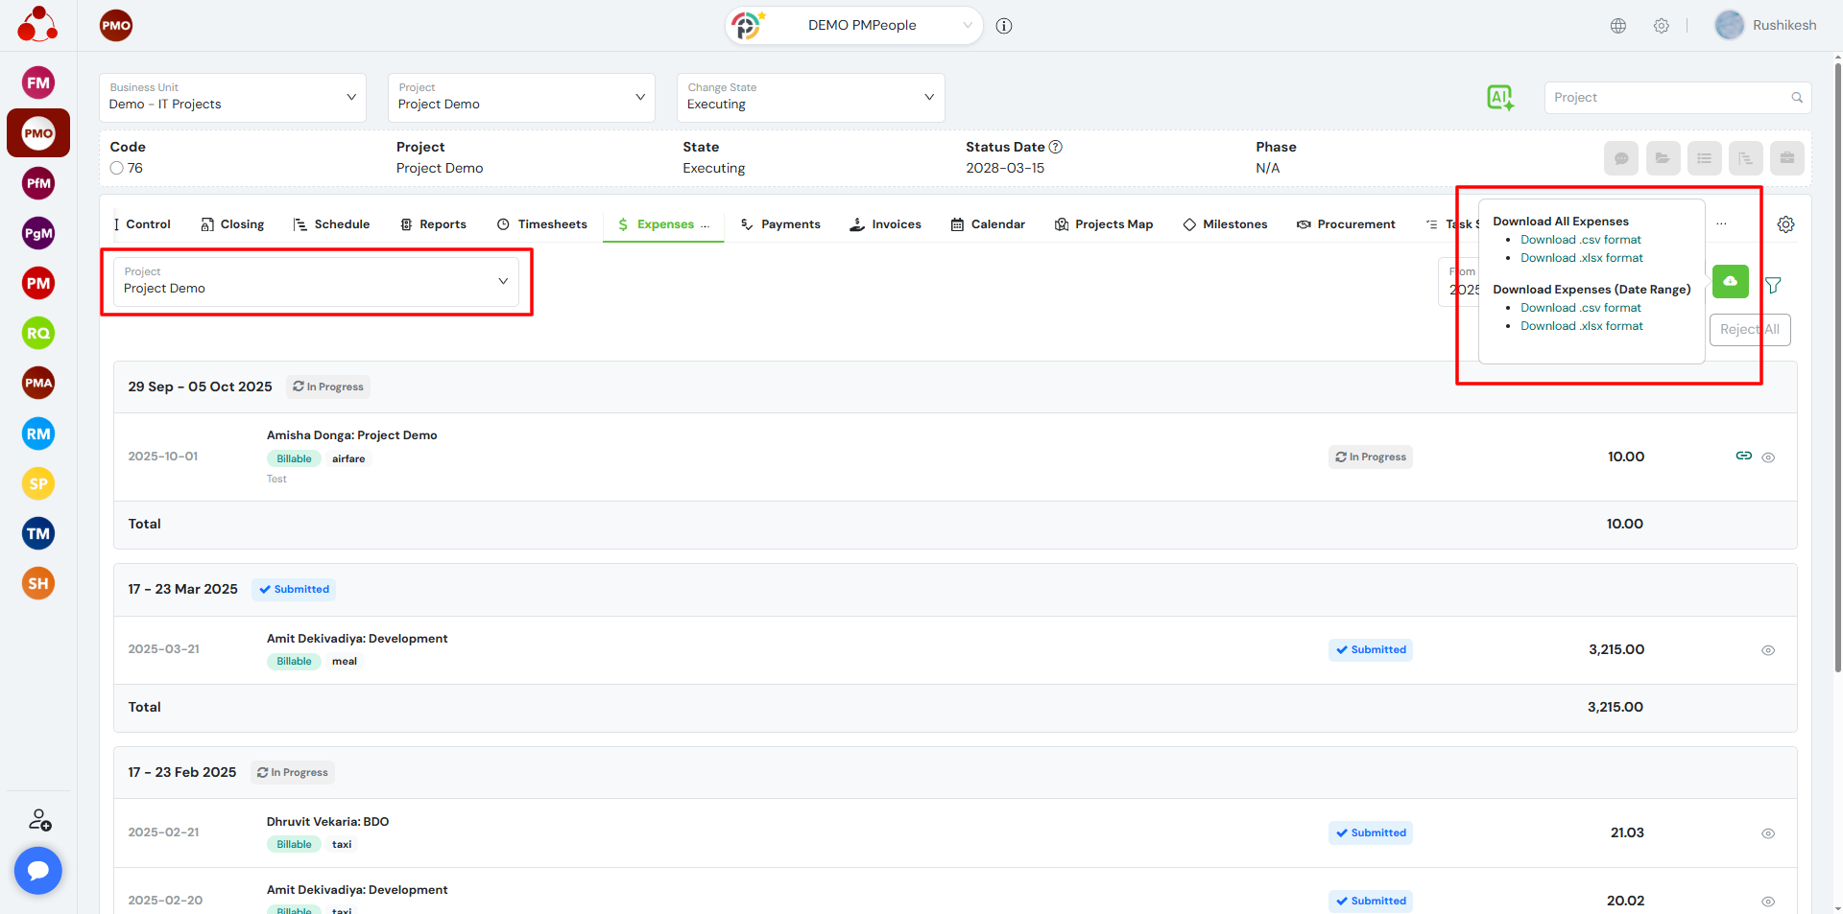
Task: Download all expenses in .csv format
Action: (x=1580, y=240)
